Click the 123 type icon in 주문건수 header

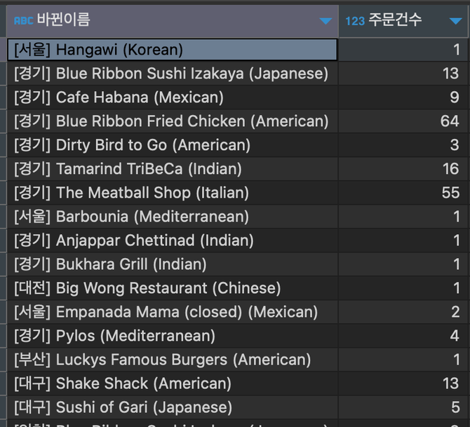(x=355, y=21)
